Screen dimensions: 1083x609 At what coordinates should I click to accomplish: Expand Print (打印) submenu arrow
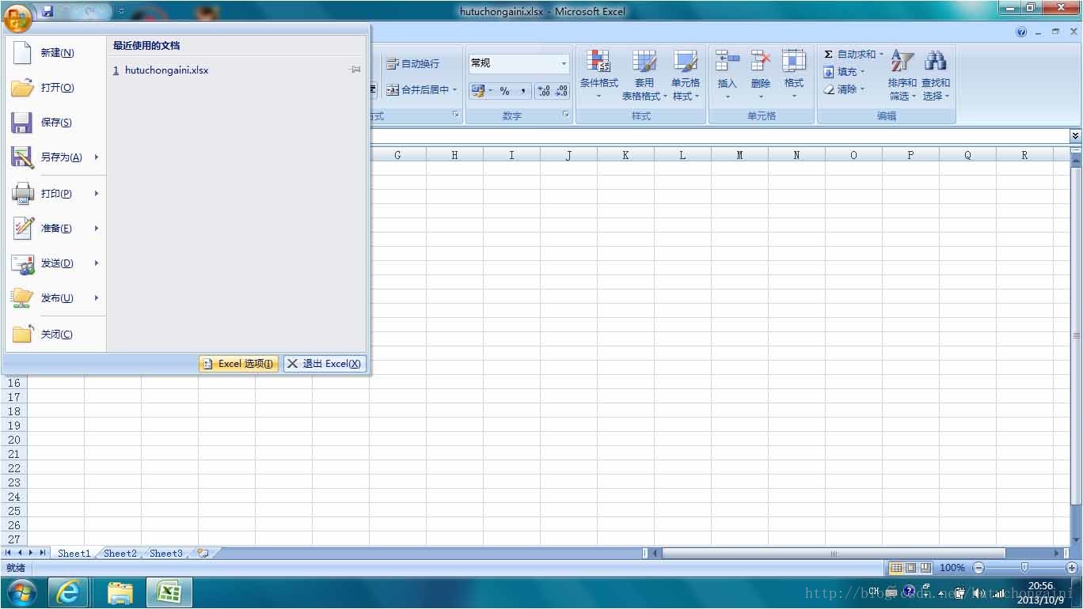click(97, 194)
